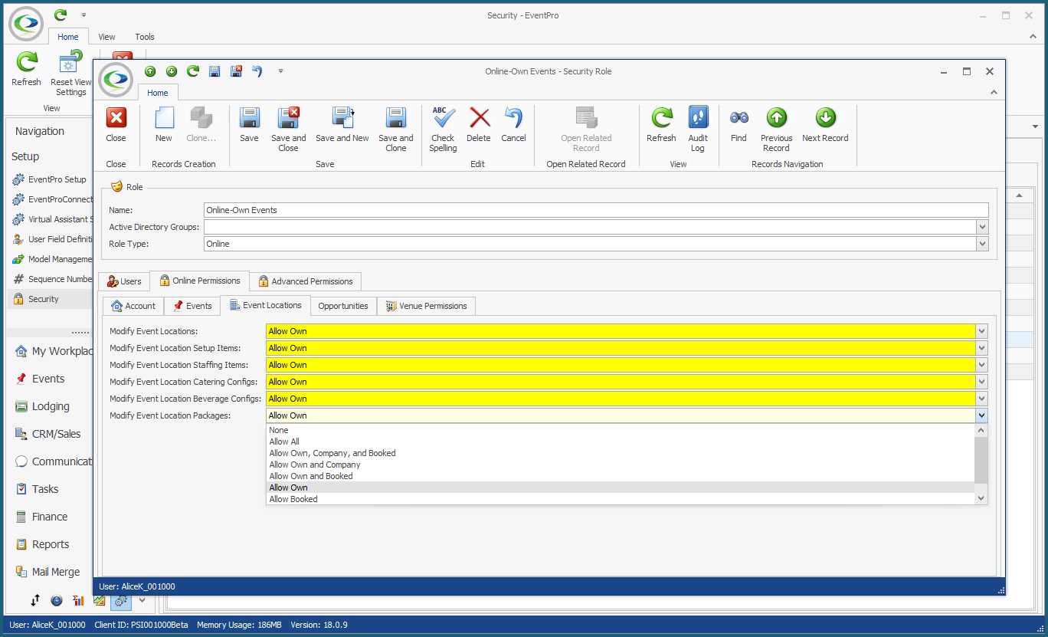Open My Workplace in navigation pane
The image size is (1048, 637).
click(54, 351)
